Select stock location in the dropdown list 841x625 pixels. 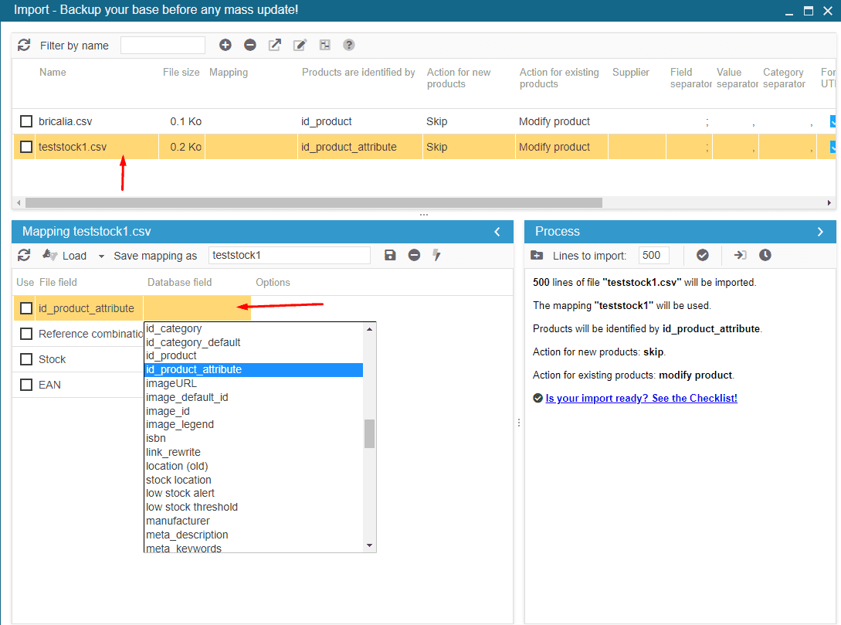[x=254, y=481]
